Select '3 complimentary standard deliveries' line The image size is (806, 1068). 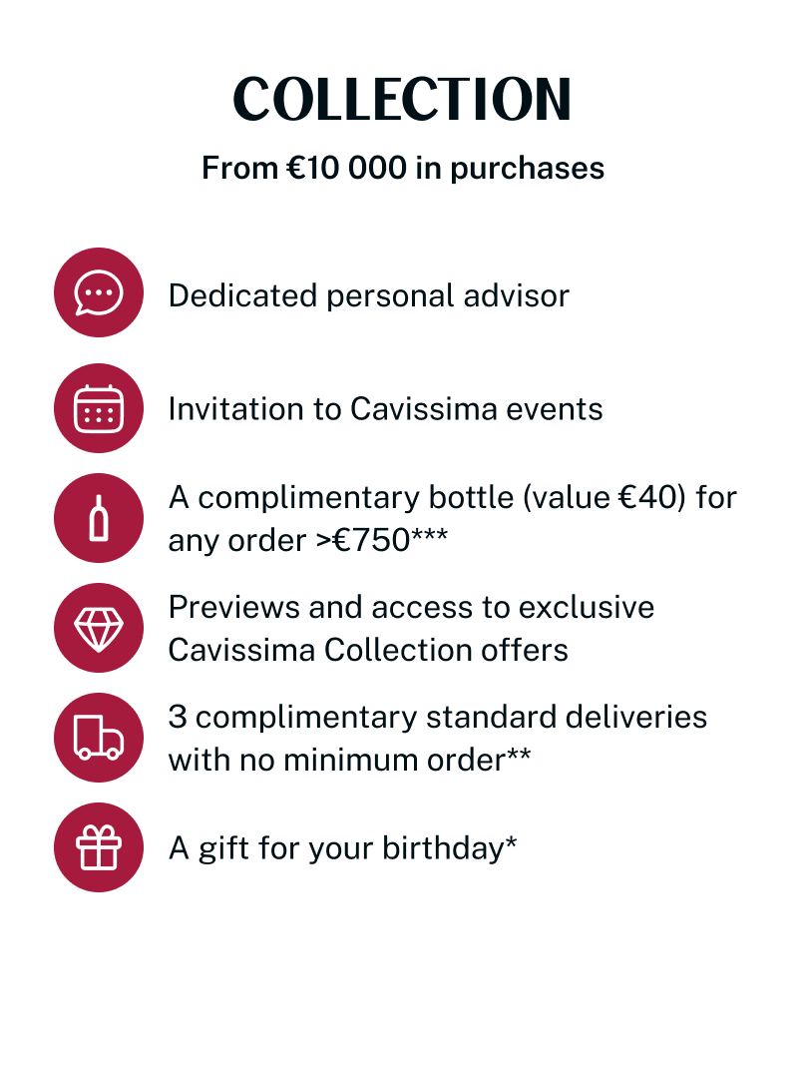(437, 717)
